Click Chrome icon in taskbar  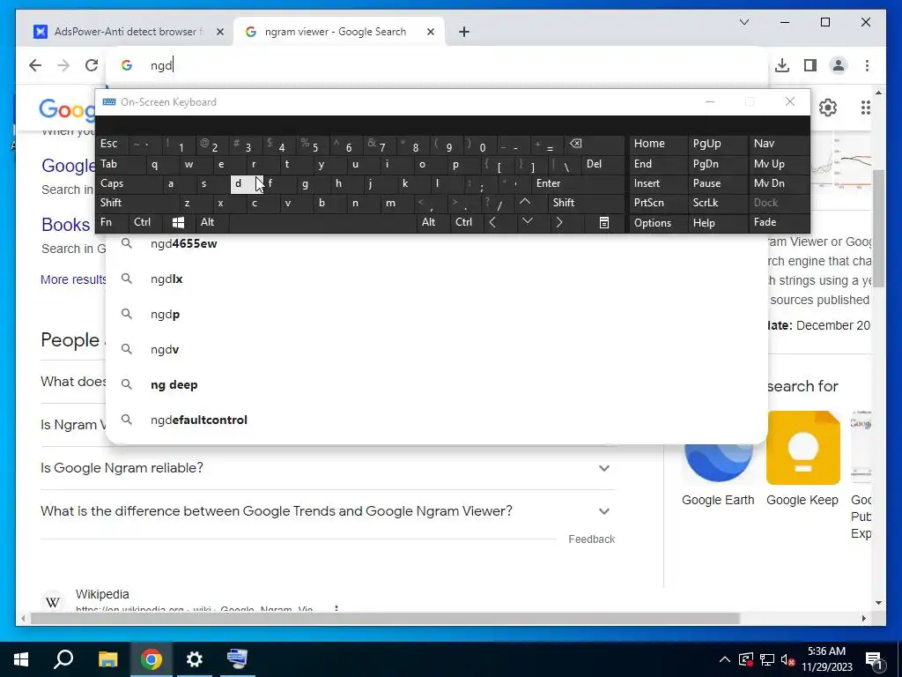151,659
